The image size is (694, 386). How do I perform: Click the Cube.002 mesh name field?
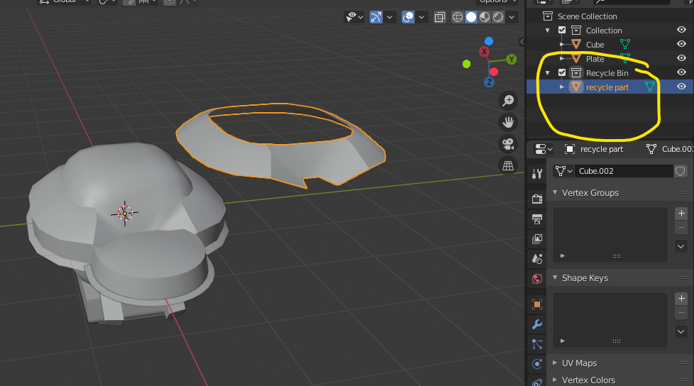623,171
